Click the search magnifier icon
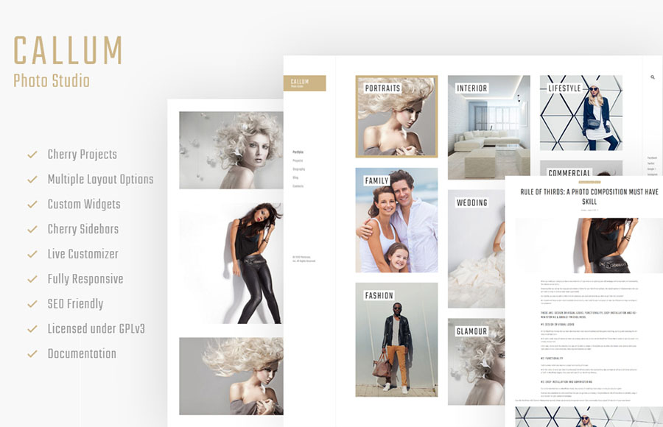 (653, 77)
